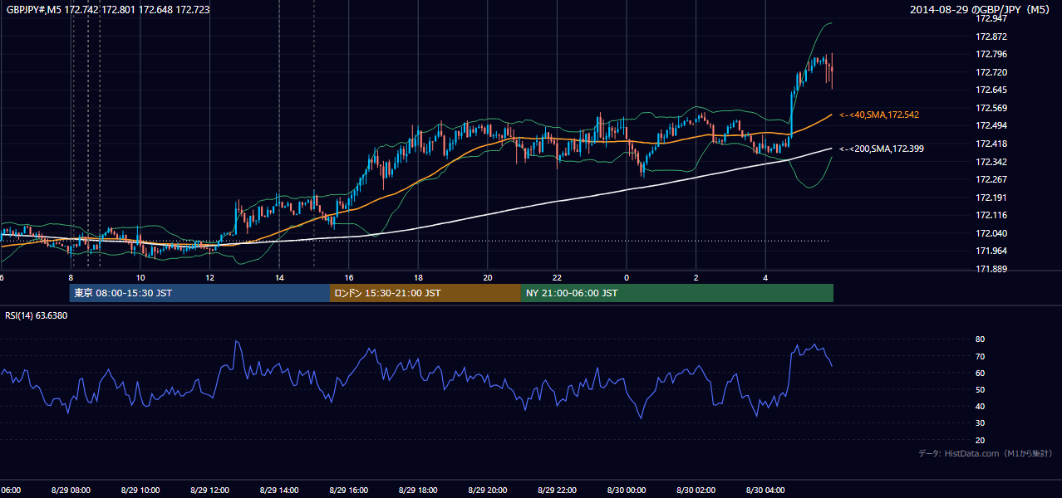Click price axis label 172.191
This screenshot has height=498, width=1062.
coord(991,198)
